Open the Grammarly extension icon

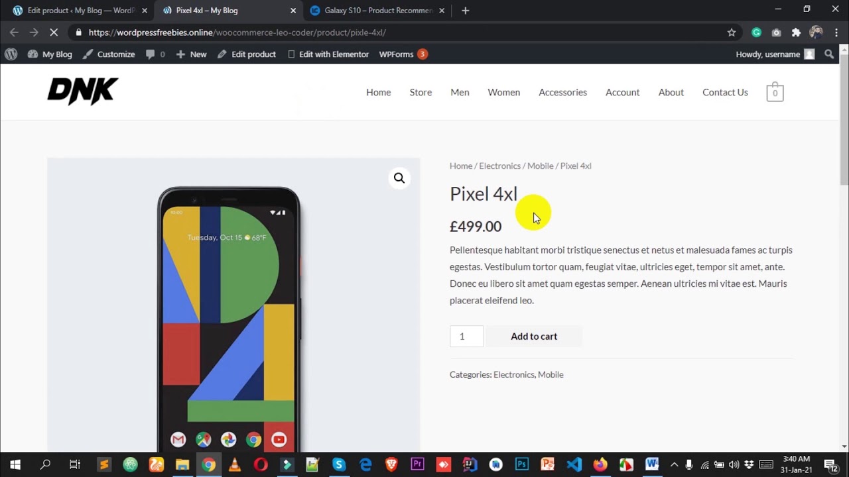click(x=756, y=32)
